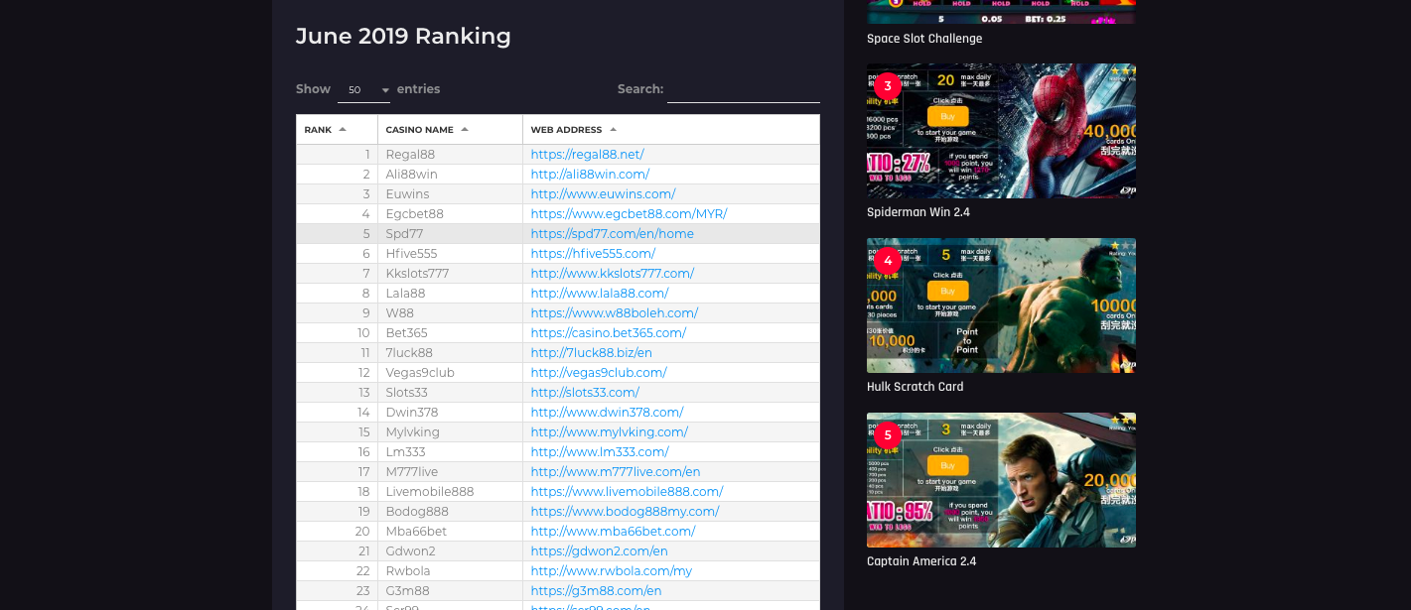Sort by Web Address column arrow

(613, 130)
